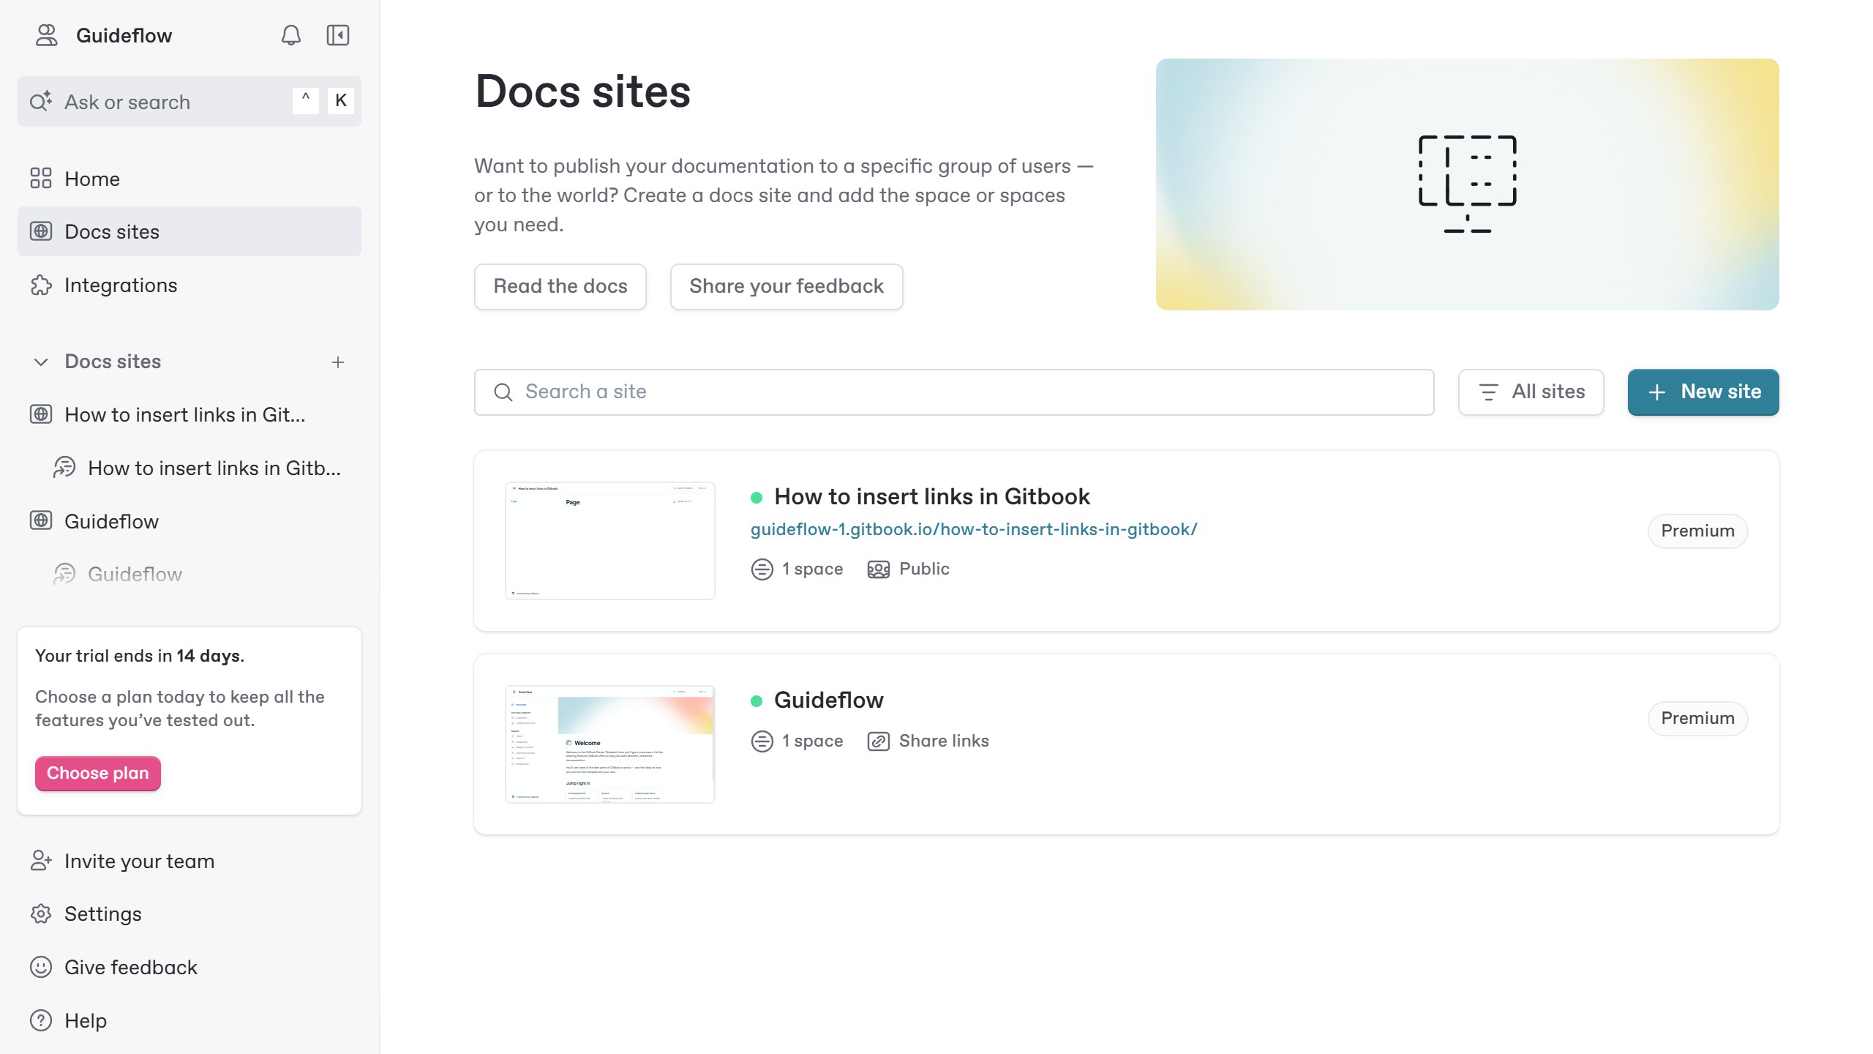
Task: Click the magnifier icon in Search a site
Action: tap(503, 392)
